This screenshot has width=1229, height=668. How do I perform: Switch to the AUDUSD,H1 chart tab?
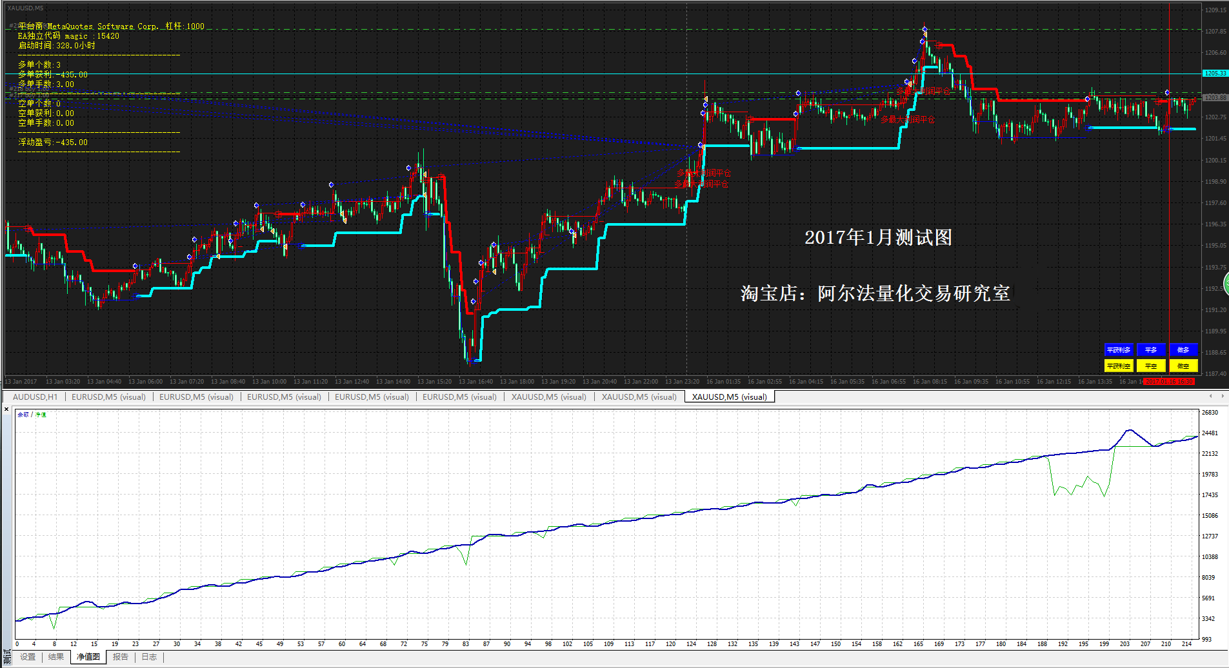tap(35, 397)
